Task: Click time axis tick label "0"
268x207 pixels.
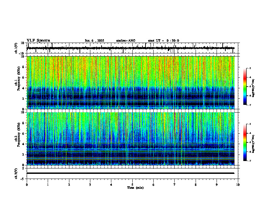Action: pyautogui.click(x=27, y=185)
